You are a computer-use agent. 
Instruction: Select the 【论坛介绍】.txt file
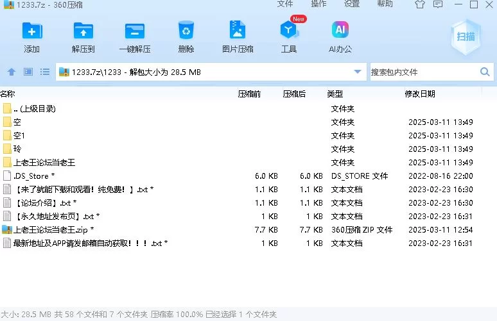(x=248, y=202)
